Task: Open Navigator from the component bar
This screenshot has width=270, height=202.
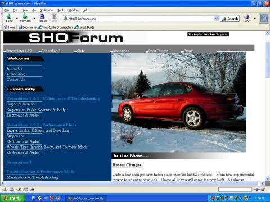Action: click(4, 190)
